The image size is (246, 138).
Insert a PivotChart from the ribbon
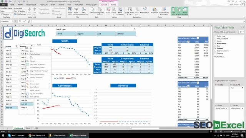pyautogui.click(x=155, y=11)
